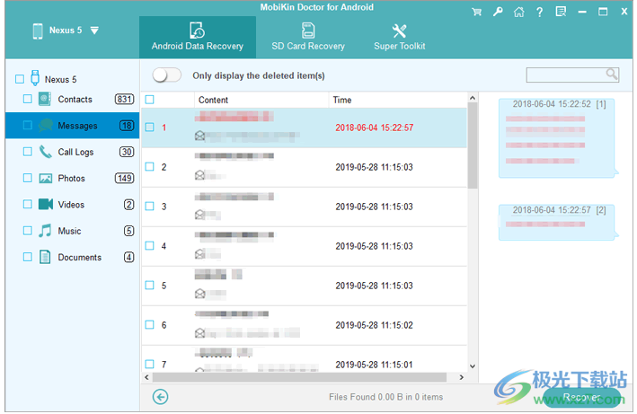Check the Nexus 5 root checkbox
The width and height of the screenshot is (637, 414).
pos(20,79)
